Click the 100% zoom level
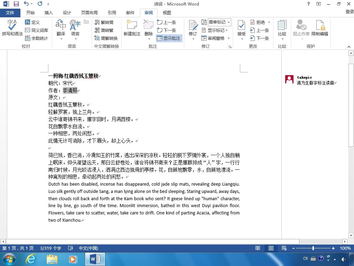Screen dimensions: 354x266 345,248
